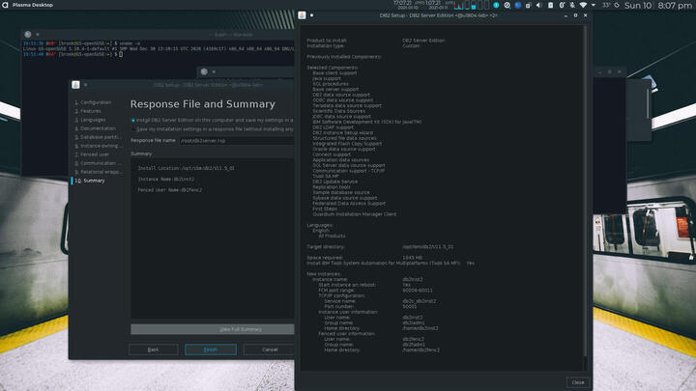The width and height of the screenshot is (696, 391).
Task: Click the View Full Summary button
Action: [x=212, y=329]
